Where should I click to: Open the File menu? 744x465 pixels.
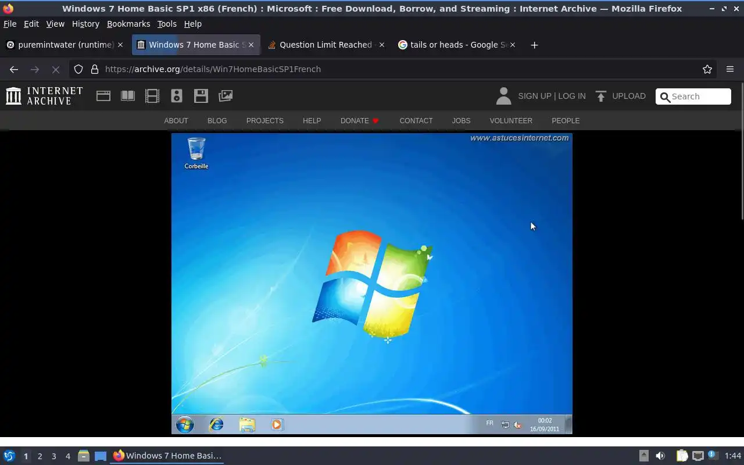click(10, 24)
